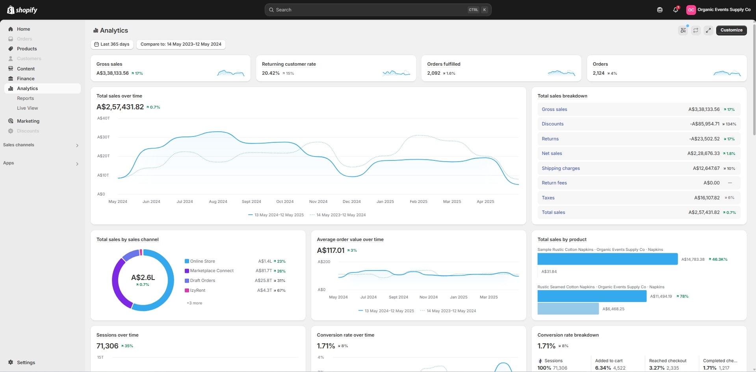Click the Online Store blue legend swatch

(187, 262)
